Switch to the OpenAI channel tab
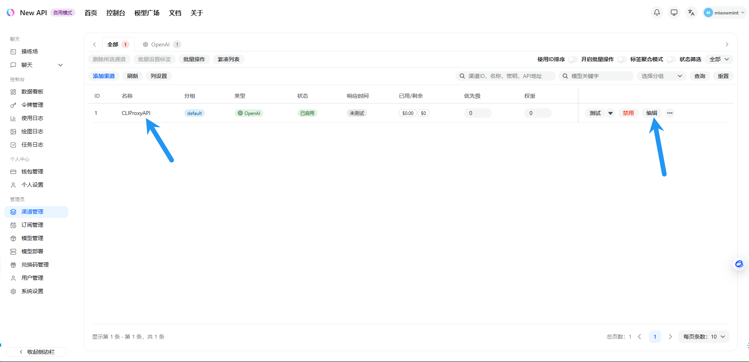The height and width of the screenshot is (362, 749). (x=160, y=44)
